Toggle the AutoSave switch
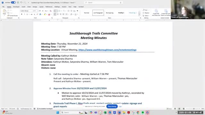 (13, 3)
